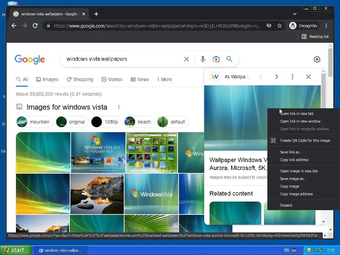Choose Save image as...
The height and width of the screenshot is (255, 340).
(x=303, y=179)
